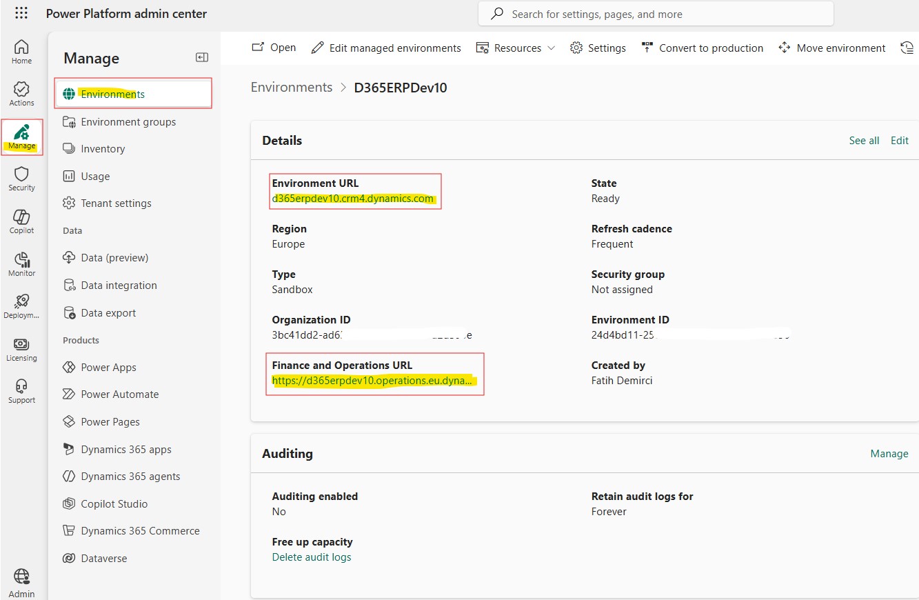919x600 pixels.
Task: Click the Power Platform admin center title
Action: click(126, 14)
